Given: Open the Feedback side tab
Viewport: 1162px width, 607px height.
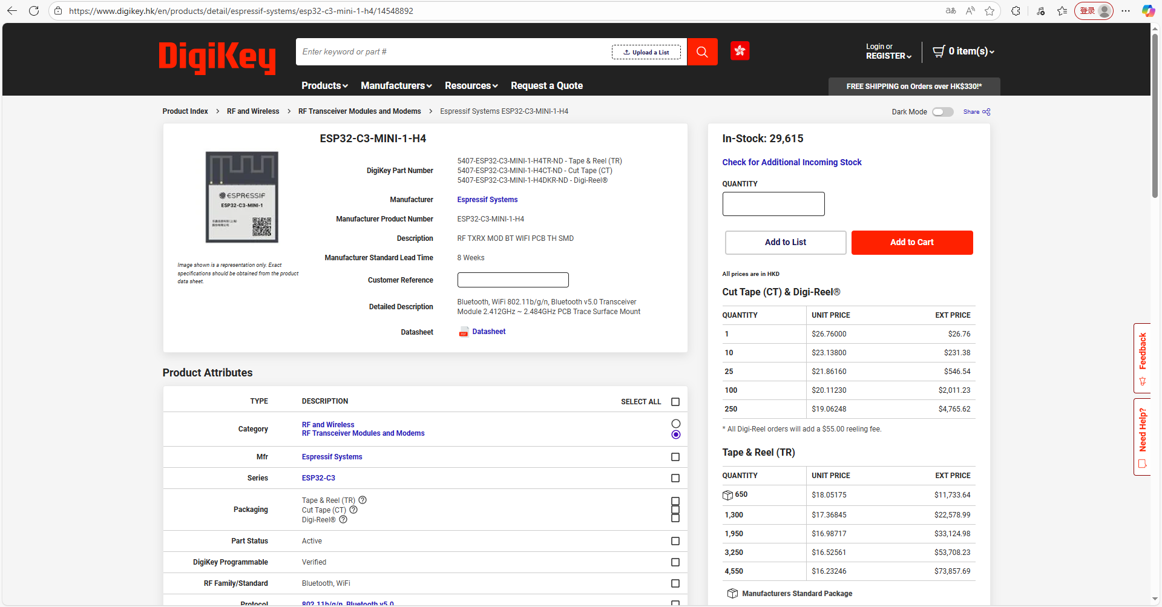Looking at the screenshot, I should tap(1142, 358).
